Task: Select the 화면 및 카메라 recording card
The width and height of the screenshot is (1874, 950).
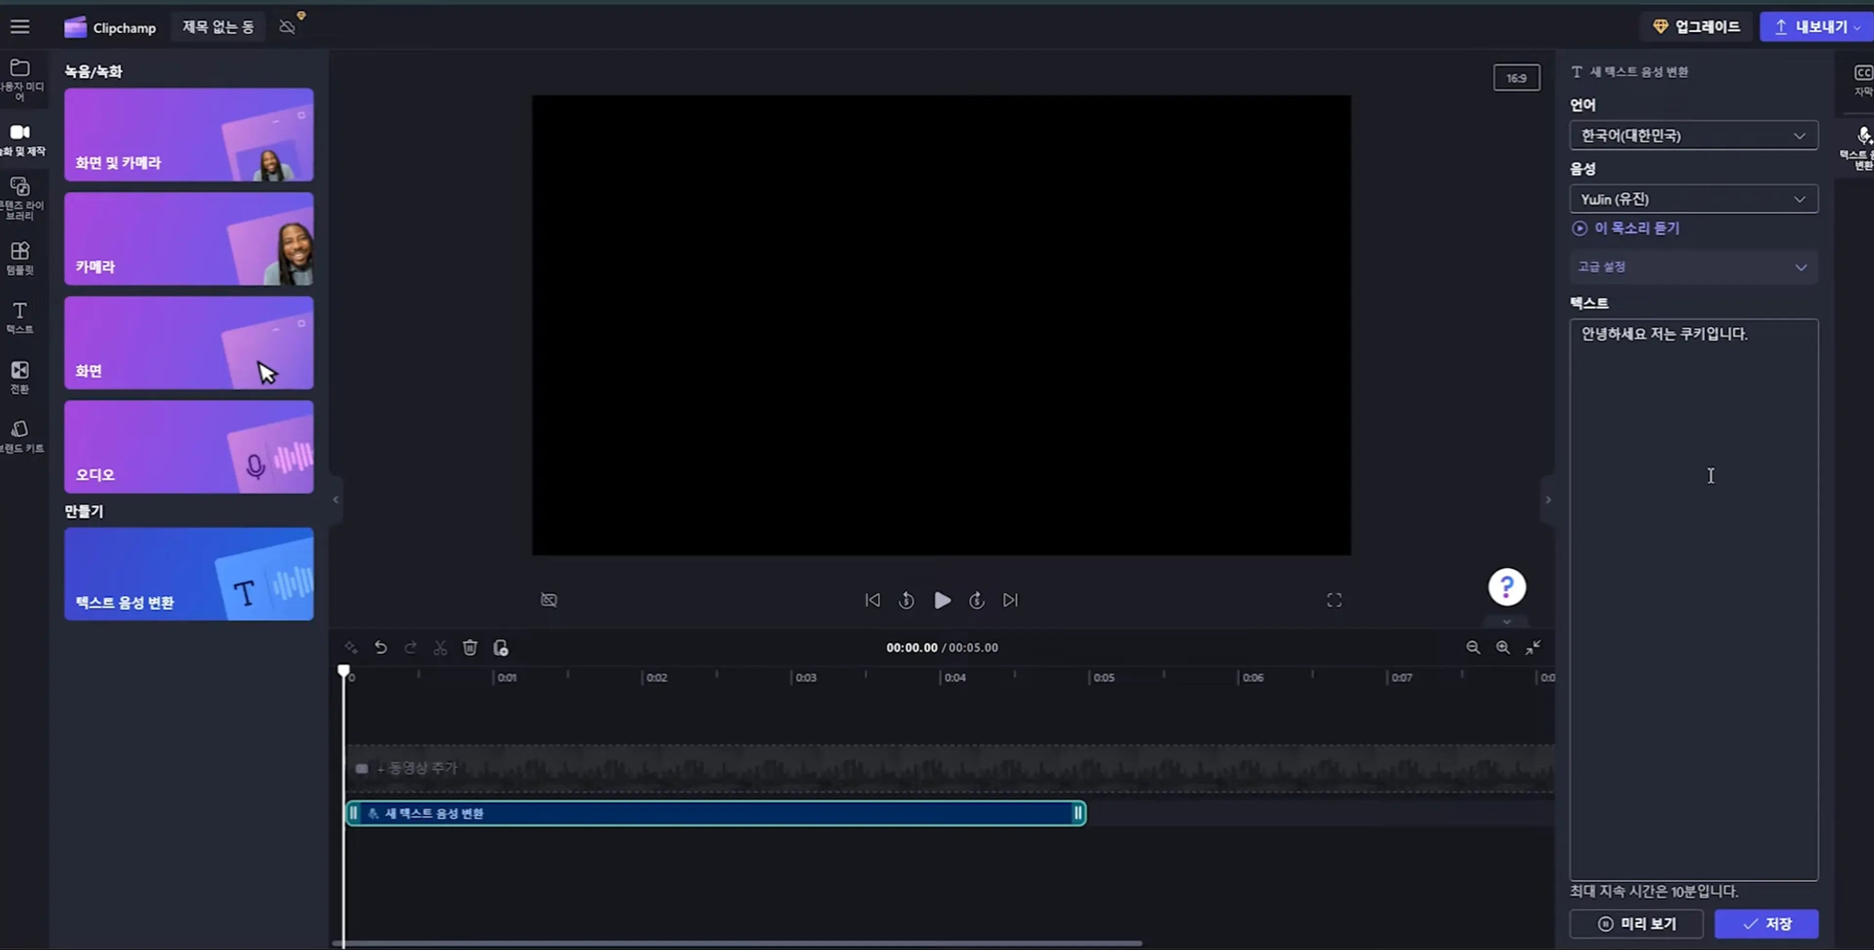Action: click(189, 135)
